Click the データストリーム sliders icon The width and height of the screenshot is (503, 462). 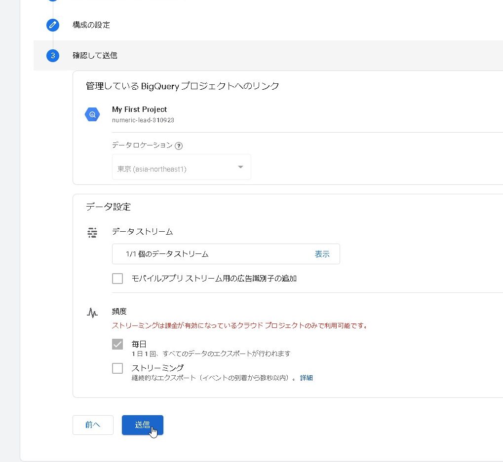tap(92, 233)
